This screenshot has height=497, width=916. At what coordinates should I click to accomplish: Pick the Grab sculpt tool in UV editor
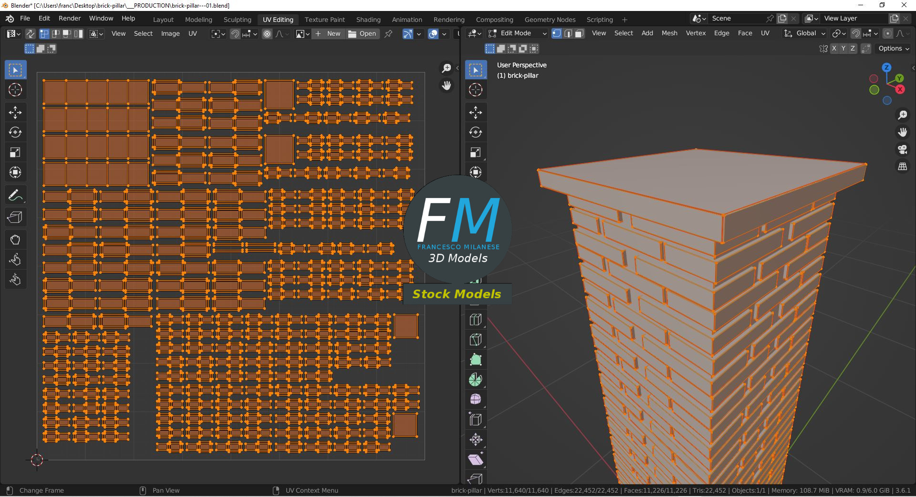(15, 239)
